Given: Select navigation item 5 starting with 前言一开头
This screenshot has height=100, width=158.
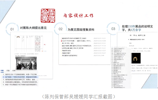Looking at the screenshot, I should (20, 85).
